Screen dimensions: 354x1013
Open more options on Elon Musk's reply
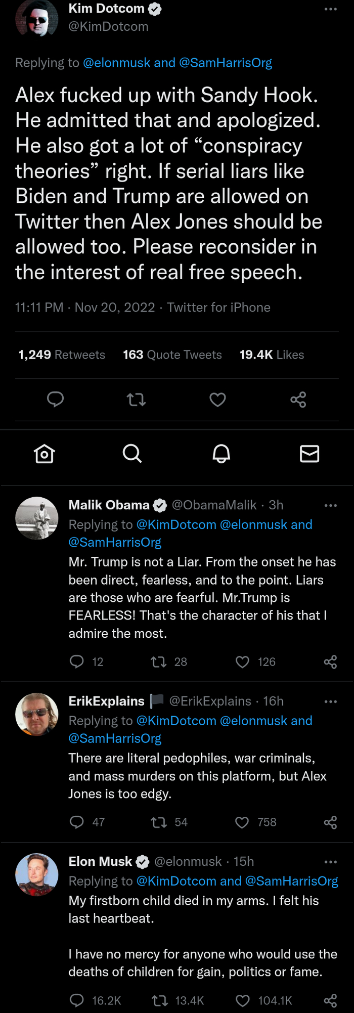coord(331,862)
